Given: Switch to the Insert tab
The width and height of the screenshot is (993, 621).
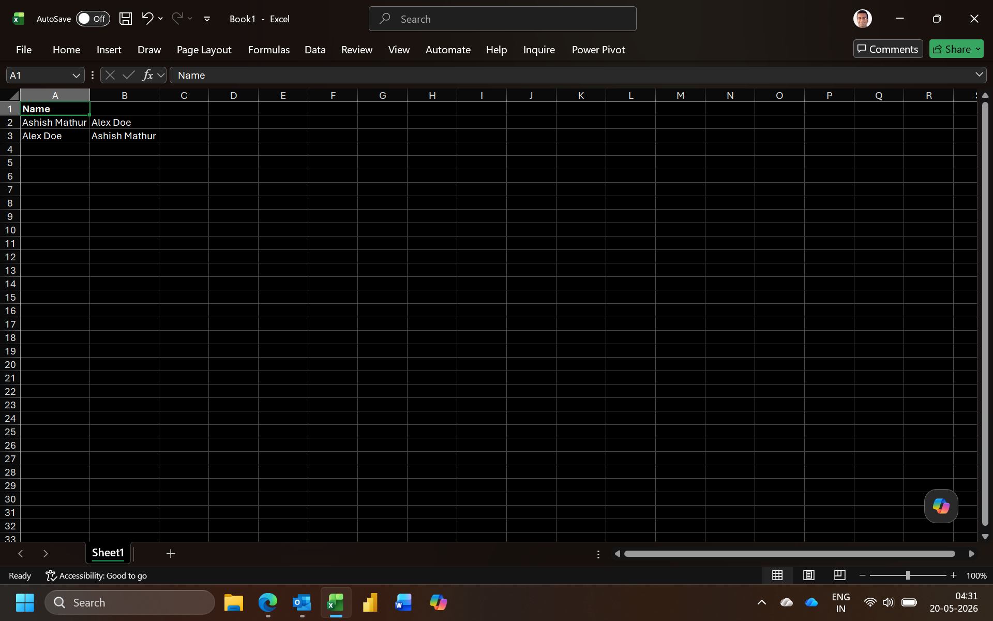Looking at the screenshot, I should pos(109,50).
